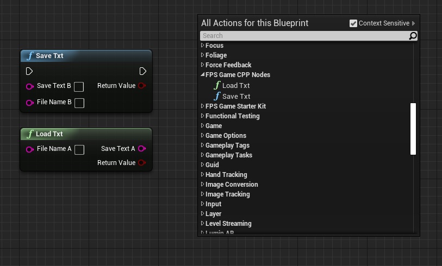
Task: Click Load Txt Return Value output pin
Action: [x=142, y=163]
